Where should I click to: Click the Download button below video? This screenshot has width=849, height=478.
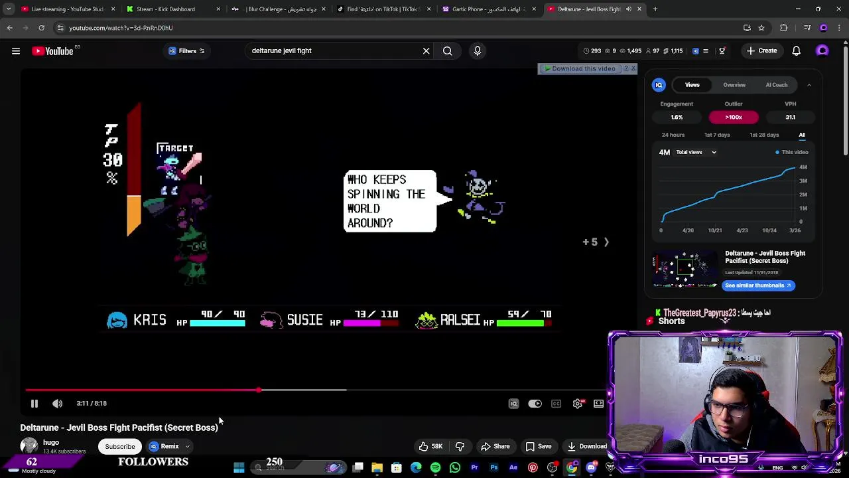(x=587, y=446)
